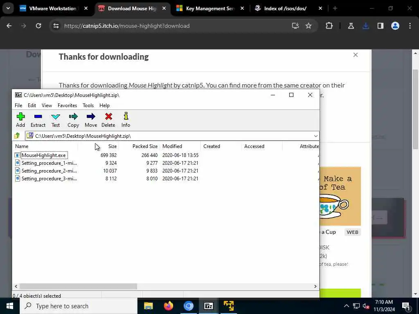
Task: Click the site information icon in address bar
Action: pyautogui.click(x=56, y=26)
